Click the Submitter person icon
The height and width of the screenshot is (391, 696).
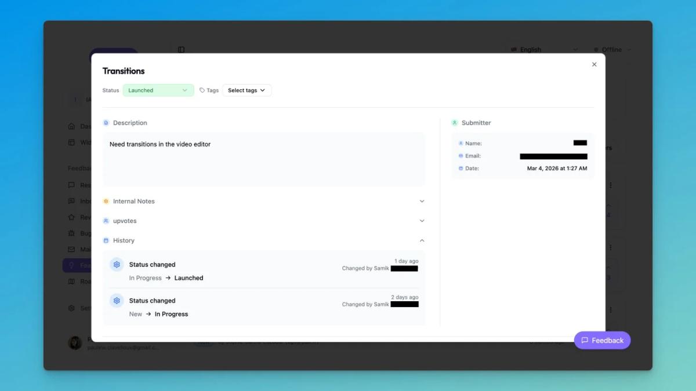point(455,123)
